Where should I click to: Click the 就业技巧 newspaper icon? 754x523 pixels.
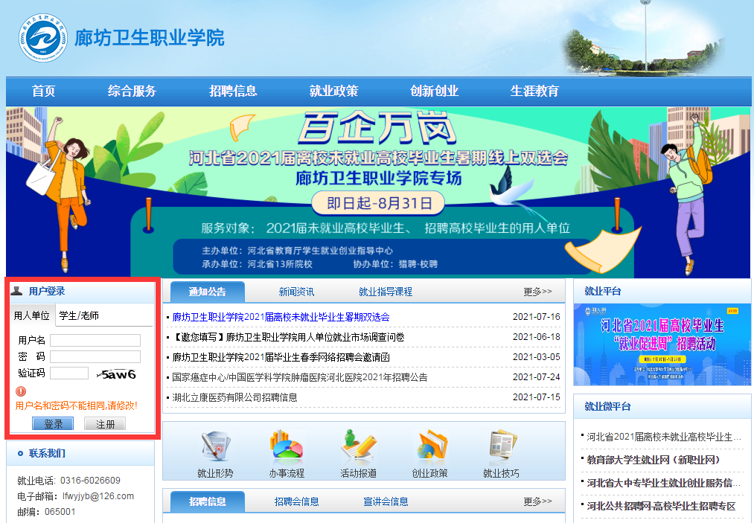click(501, 446)
